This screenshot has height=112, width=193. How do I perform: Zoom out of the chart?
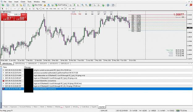pos(86,5)
